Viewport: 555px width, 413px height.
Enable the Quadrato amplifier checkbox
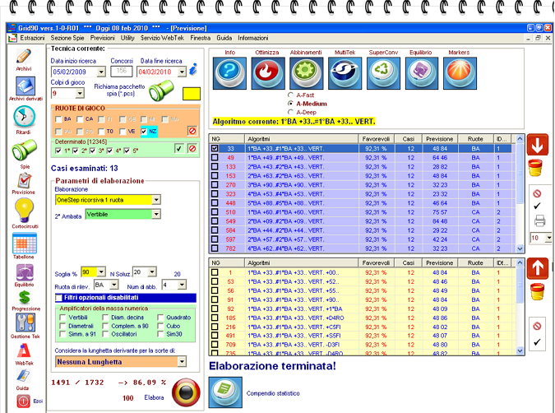click(160, 318)
